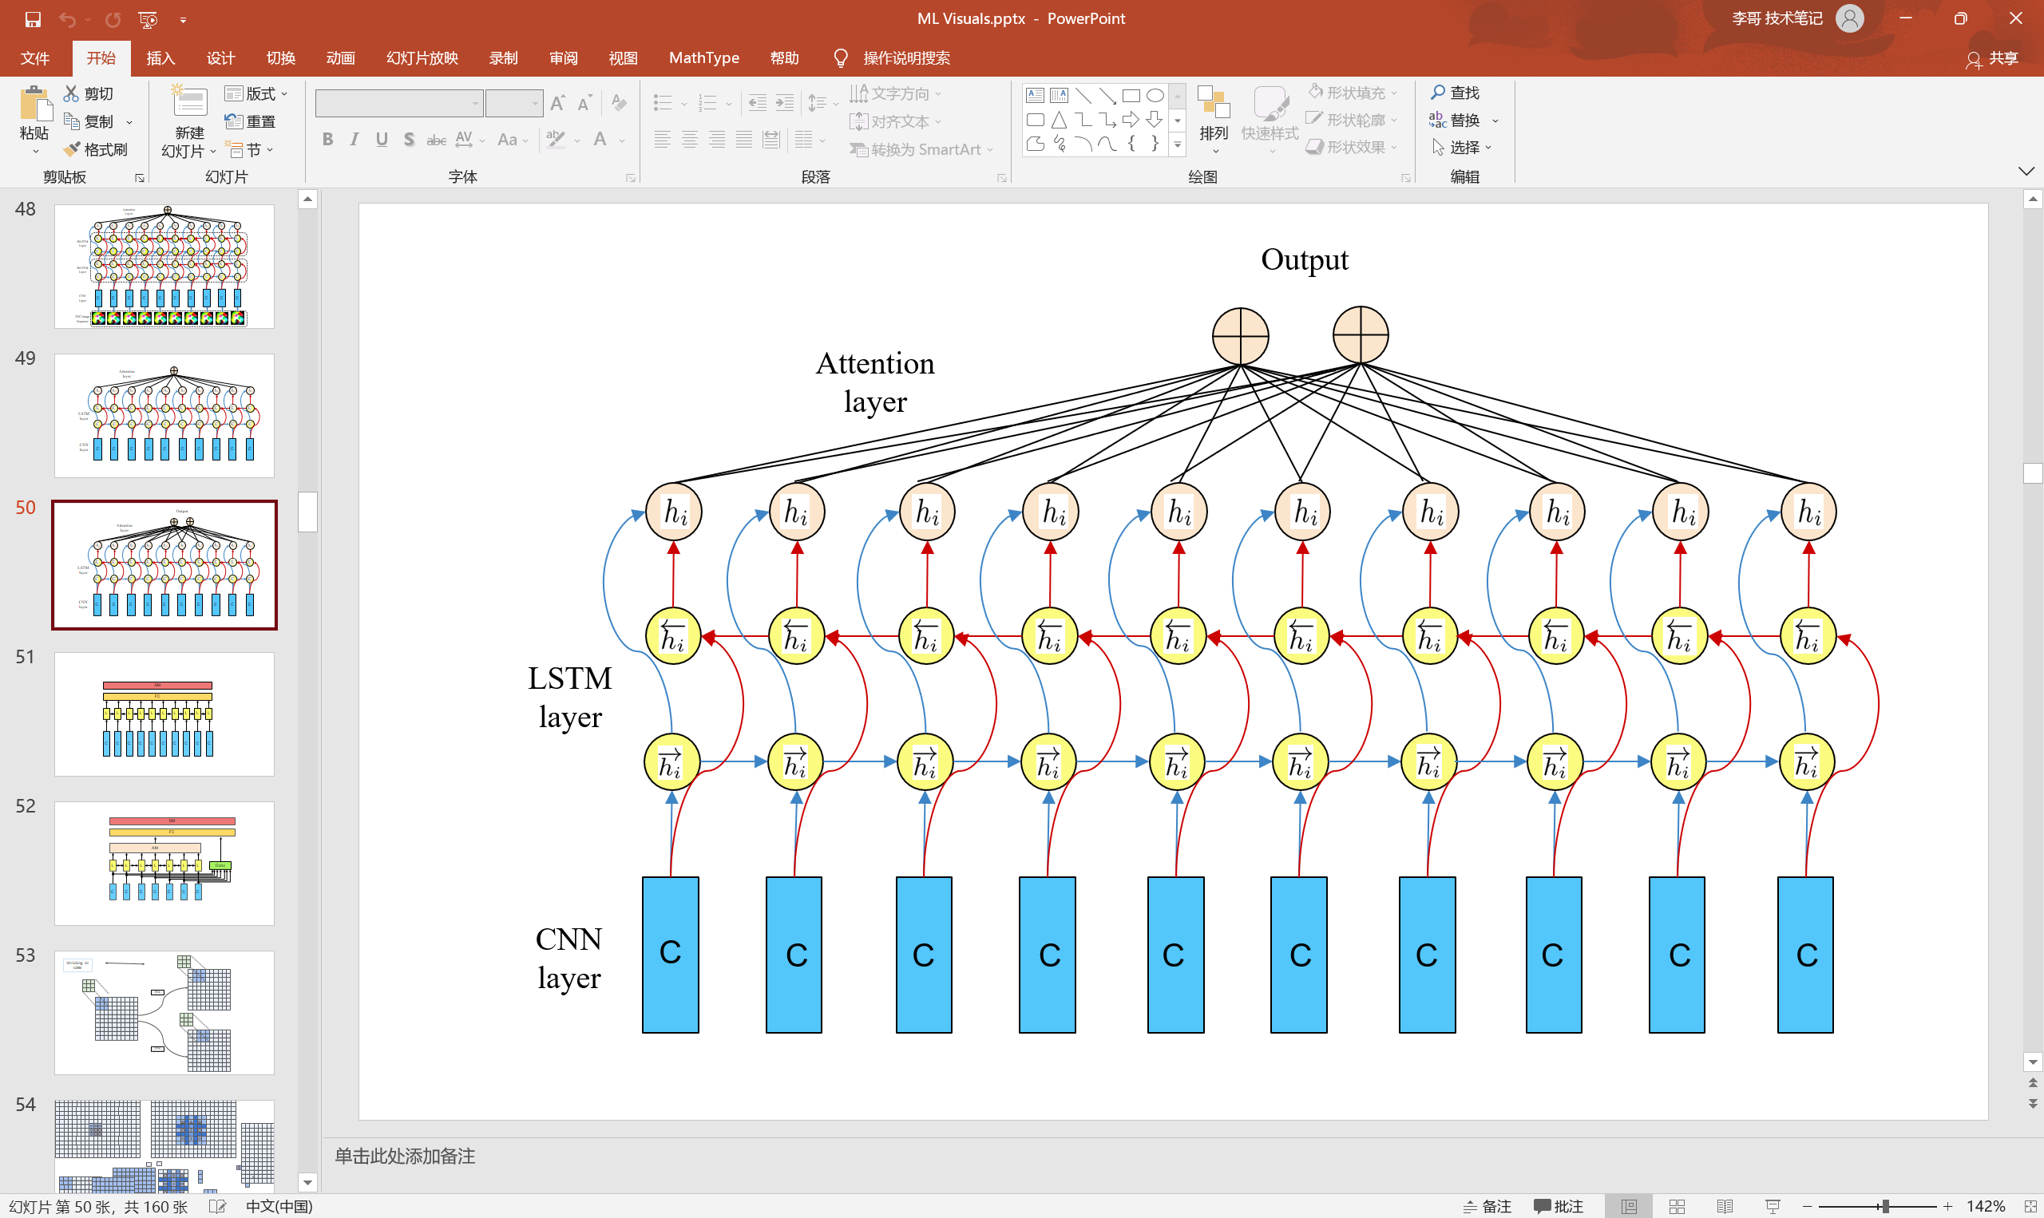Viewport: 2044px width, 1218px height.
Task: Click the strikethrough abc icon
Action: click(436, 140)
